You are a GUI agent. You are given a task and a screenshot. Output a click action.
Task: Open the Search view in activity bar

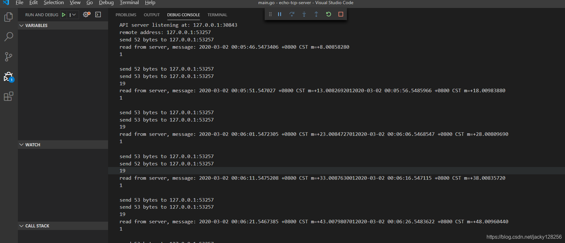[9, 37]
